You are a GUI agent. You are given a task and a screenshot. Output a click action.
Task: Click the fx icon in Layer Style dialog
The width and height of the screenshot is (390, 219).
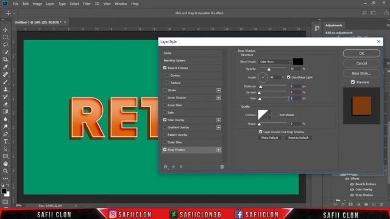point(166,167)
